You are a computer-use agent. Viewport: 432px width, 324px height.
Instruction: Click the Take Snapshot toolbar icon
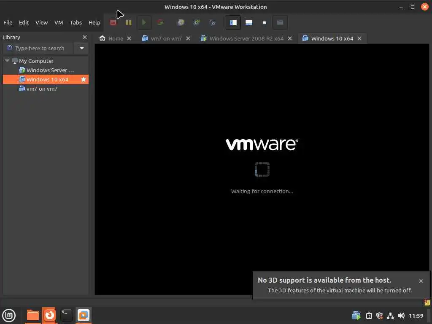click(181, 22)
